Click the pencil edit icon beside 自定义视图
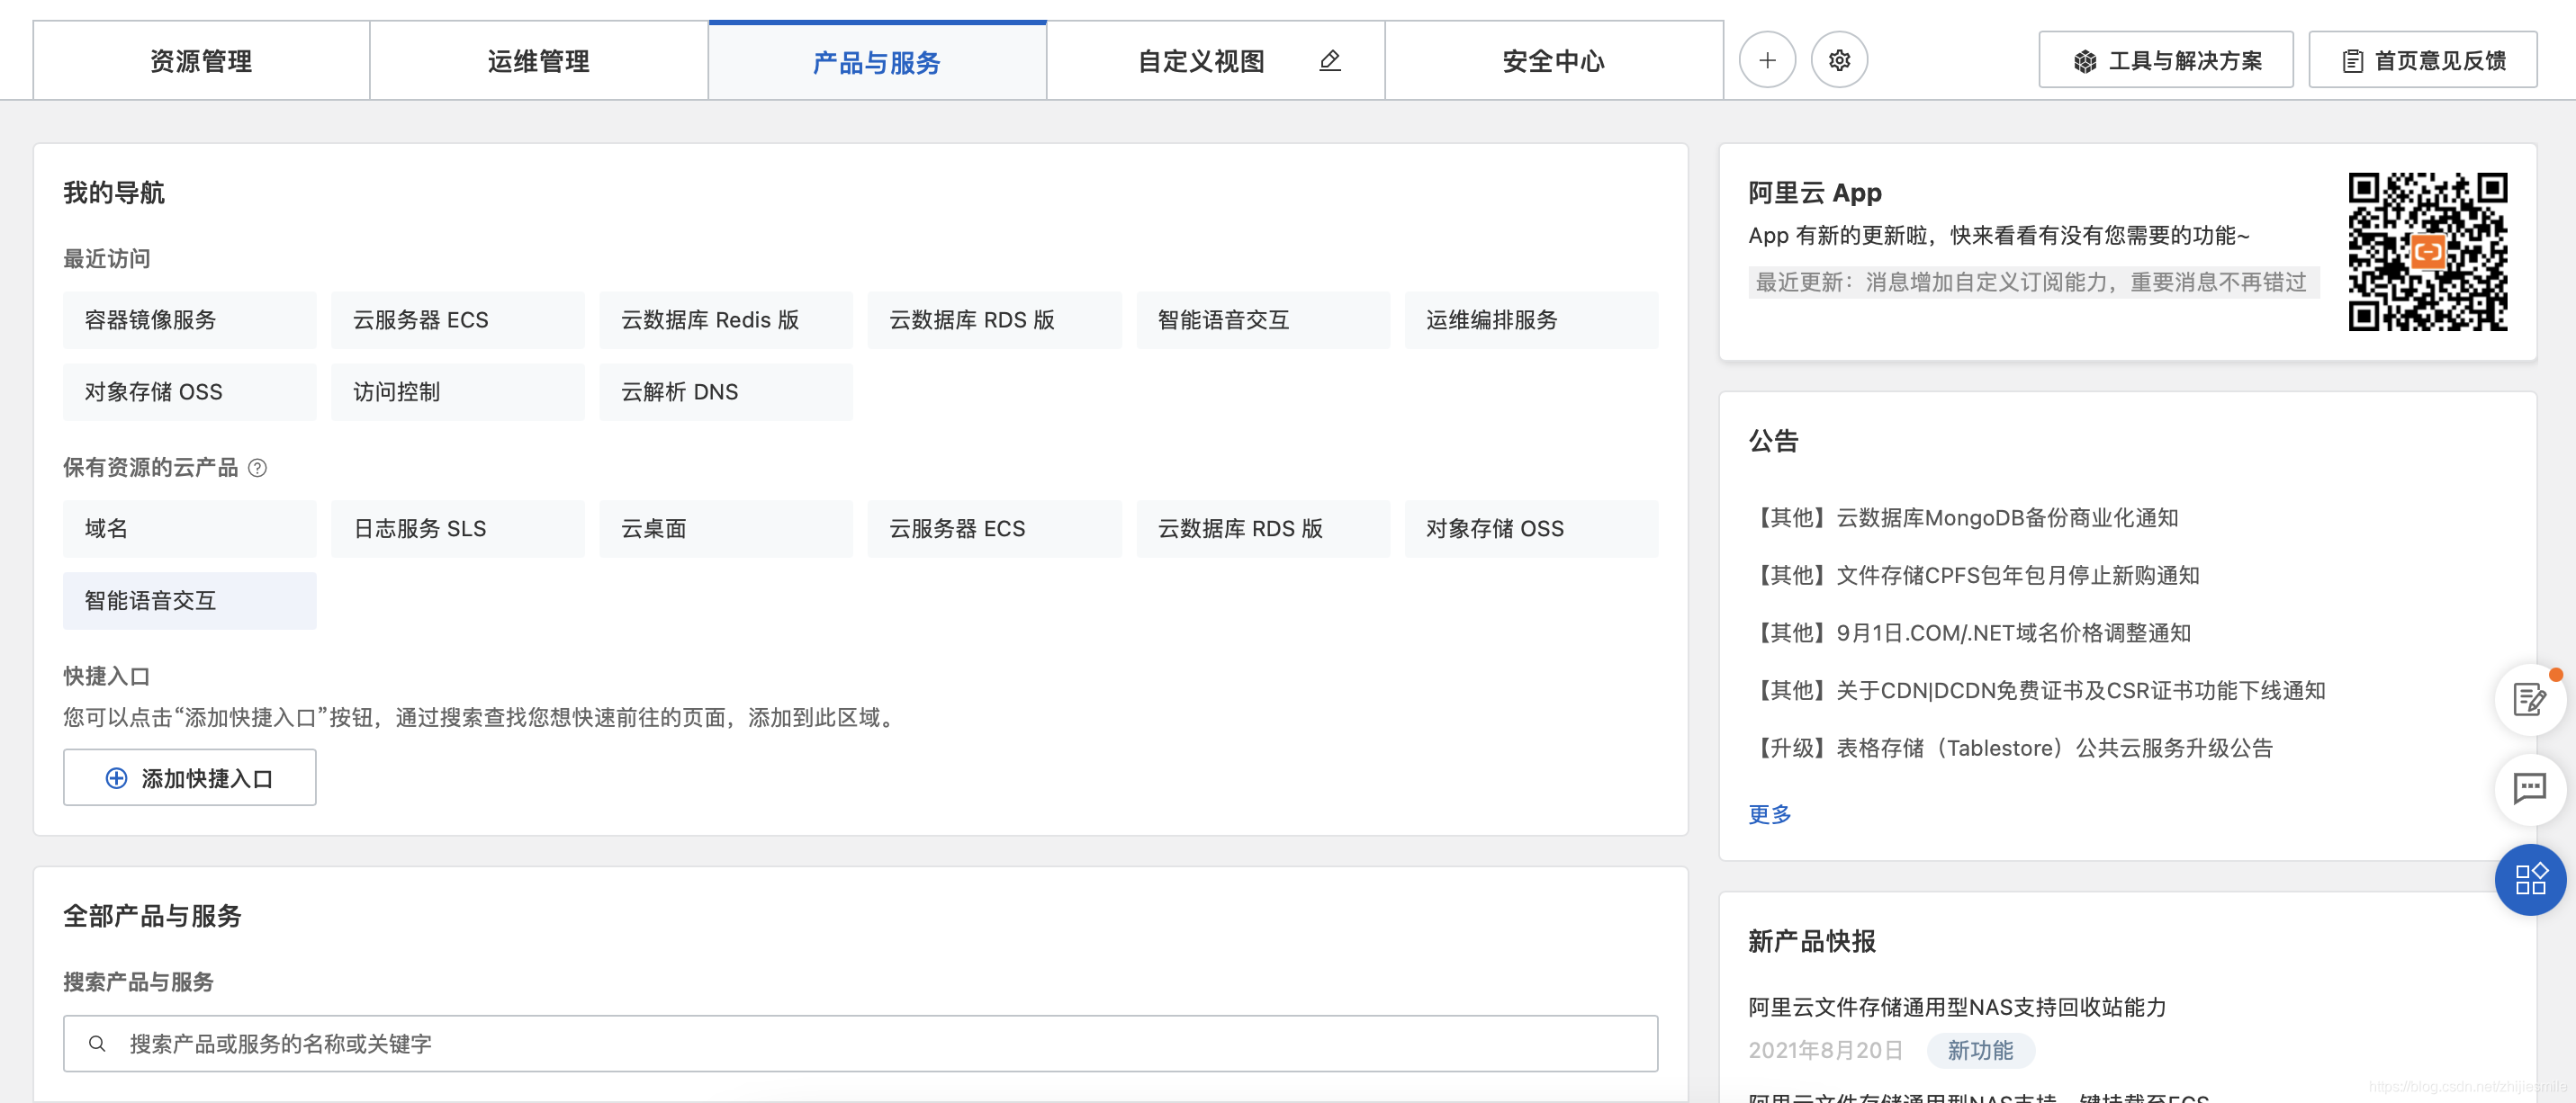The height and width of the screenshot is (1103, 2576). 1329,61
